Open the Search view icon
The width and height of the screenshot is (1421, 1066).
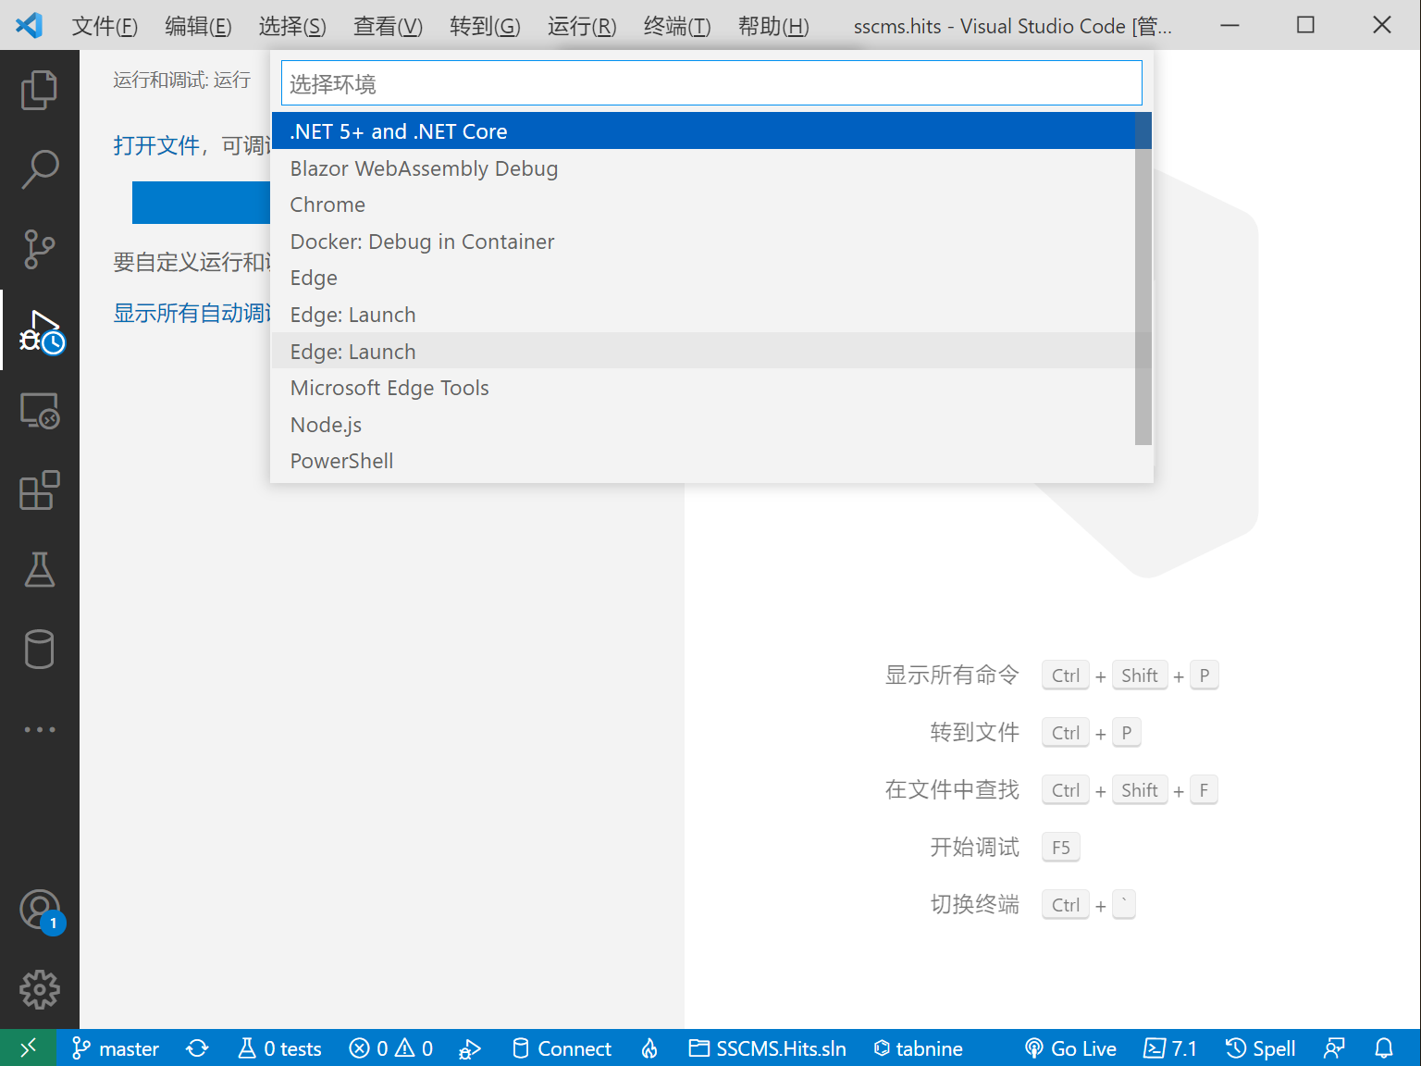pyautogui.click(x=40, y=168)
